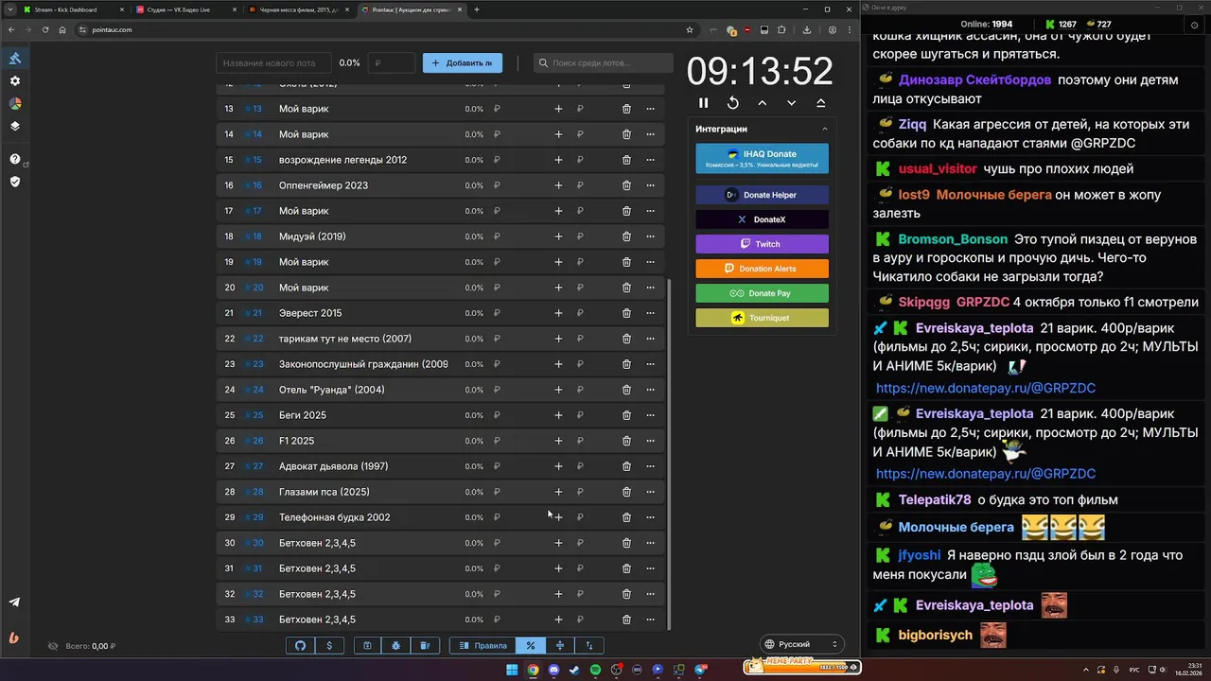Toggle the compact rows button in bottom toolbar
The width and height of the screenshot is (1211, 681).
(x=560, y=645)
